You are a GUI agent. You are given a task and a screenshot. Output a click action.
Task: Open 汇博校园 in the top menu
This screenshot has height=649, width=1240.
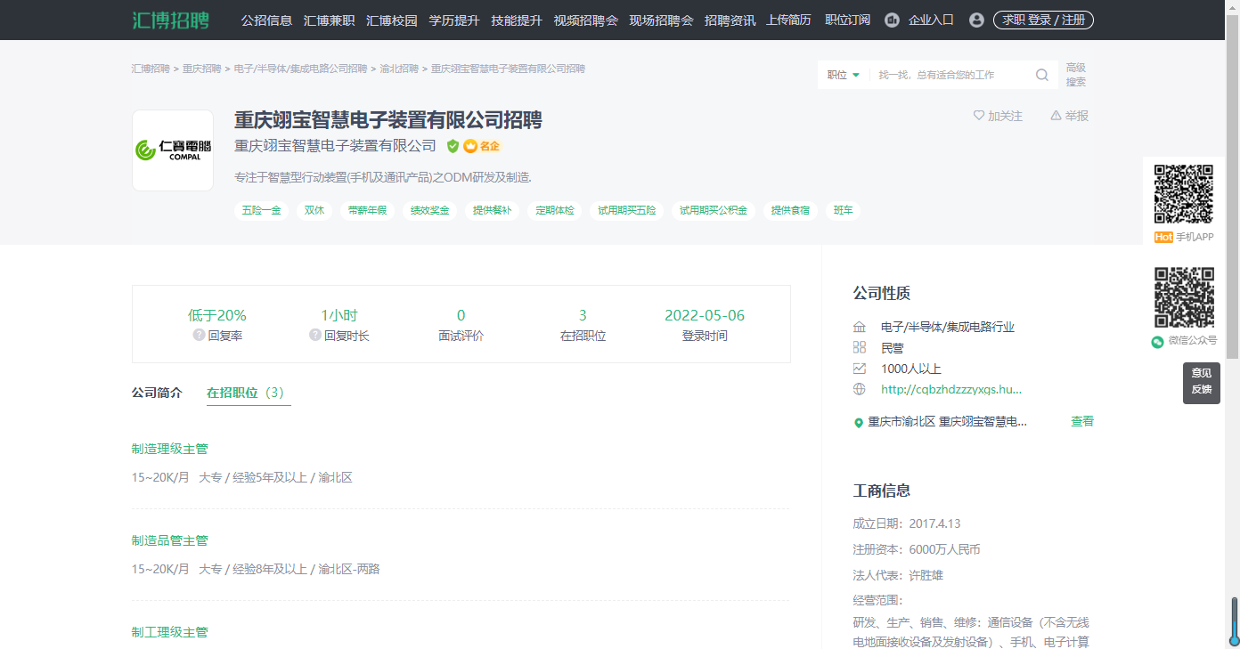(x=392, y=20)
